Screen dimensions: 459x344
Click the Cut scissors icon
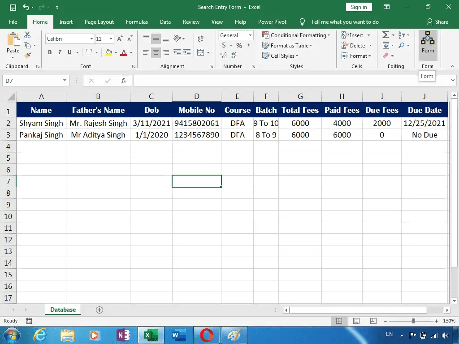click(x=27, y=35)
